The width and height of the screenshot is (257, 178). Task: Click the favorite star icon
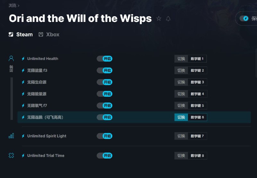[x=159, y=19]
